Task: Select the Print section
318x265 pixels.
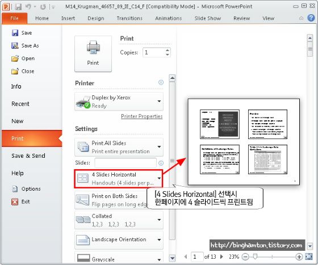Action: pyautogui.click(x=32, y=138)
